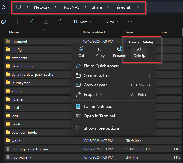Choose Copy as path menu entry
This screenshot has height=163, width=183.
tap(95, 85)
